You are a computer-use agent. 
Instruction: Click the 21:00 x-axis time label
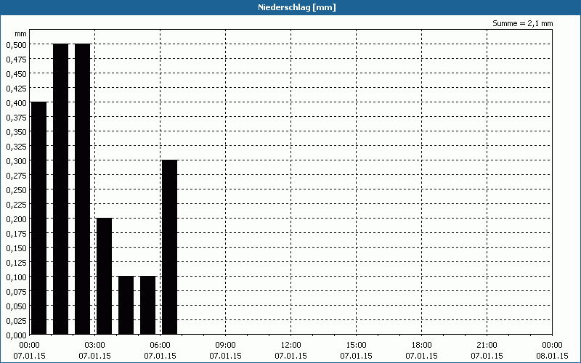point(487,346)
